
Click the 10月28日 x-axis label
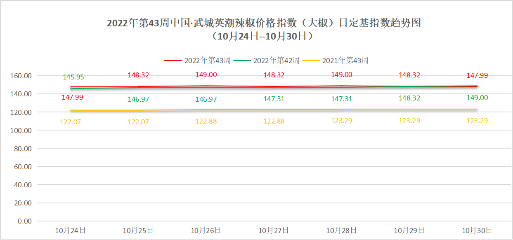[341, 231]
